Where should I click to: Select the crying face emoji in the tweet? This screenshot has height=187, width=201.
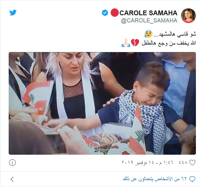pyautogui.click(x=148, y=34)
